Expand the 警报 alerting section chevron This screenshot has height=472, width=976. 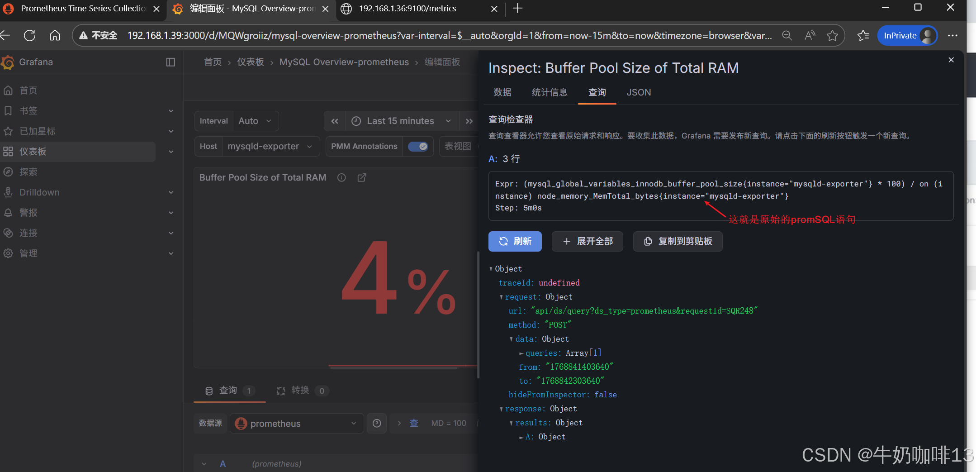(x=171, y=213)
